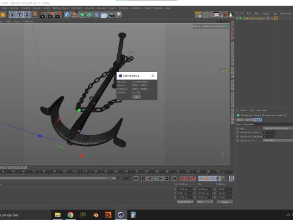Toggle the animation dot next to Type
293x220 pixels.
pyautogui.click(x=237, y=128)
